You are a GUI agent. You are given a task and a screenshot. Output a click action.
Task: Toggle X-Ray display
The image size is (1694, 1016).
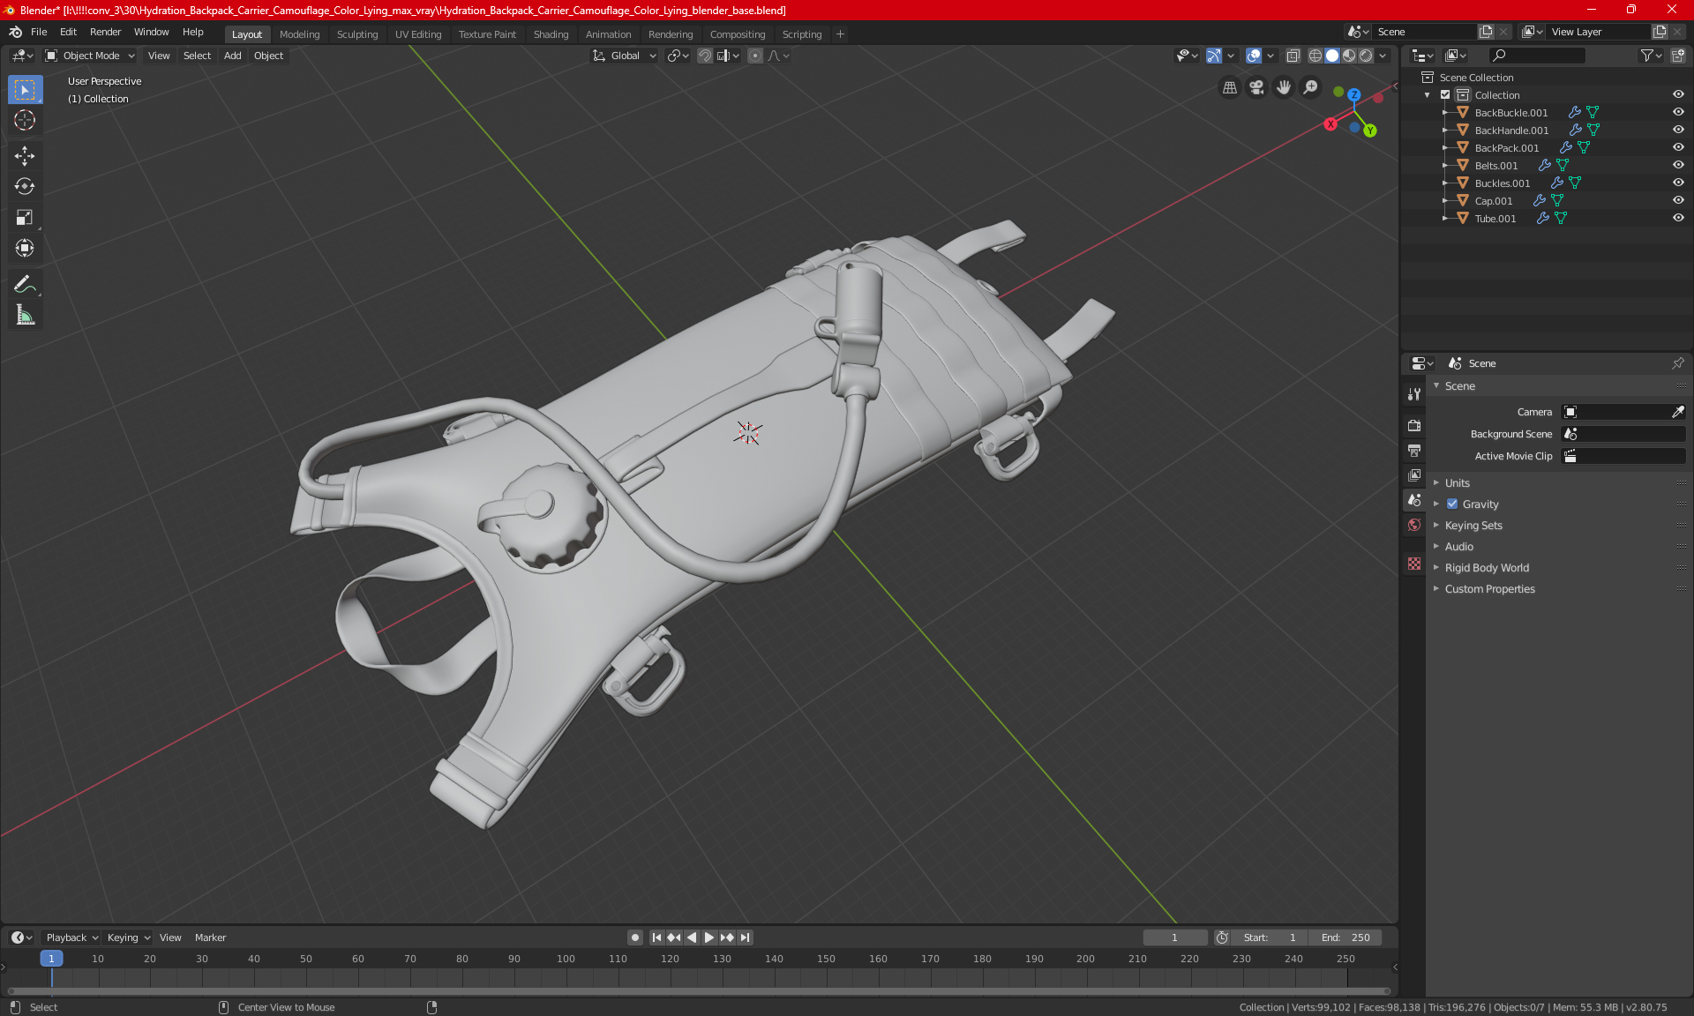point(1293,56)
